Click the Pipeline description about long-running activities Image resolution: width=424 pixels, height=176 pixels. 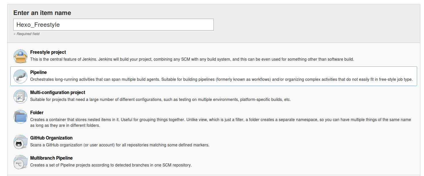pos(221,79)
